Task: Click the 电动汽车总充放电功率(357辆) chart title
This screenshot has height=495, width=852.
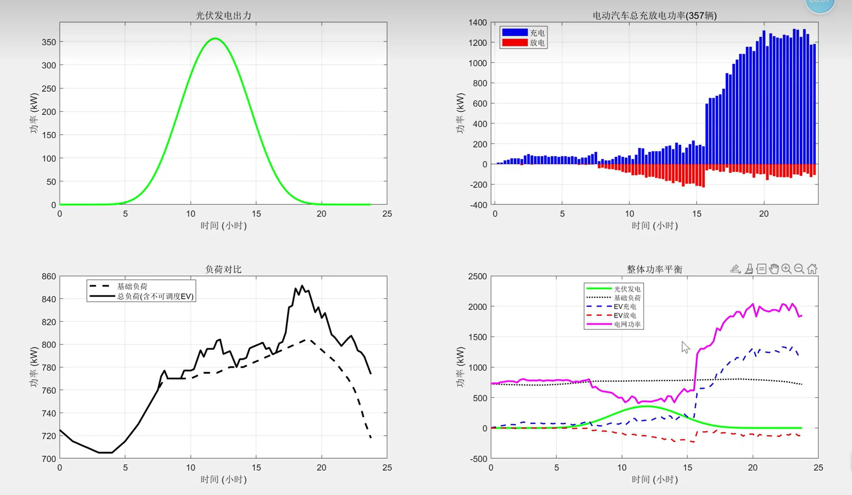Action: 654,16
